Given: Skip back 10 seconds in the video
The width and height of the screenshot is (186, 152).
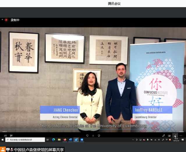Looking at the screenshot, I should tap(87, 136).
